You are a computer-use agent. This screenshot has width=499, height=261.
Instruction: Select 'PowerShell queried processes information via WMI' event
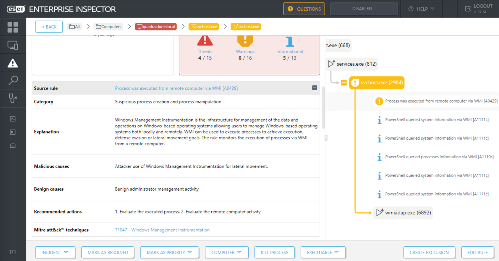[439, 157]
